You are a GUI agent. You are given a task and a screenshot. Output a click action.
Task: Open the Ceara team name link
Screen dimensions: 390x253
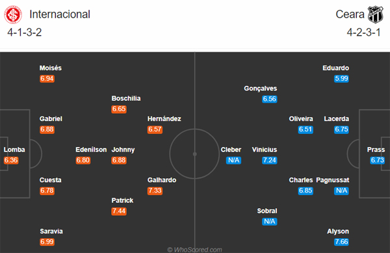350,14
